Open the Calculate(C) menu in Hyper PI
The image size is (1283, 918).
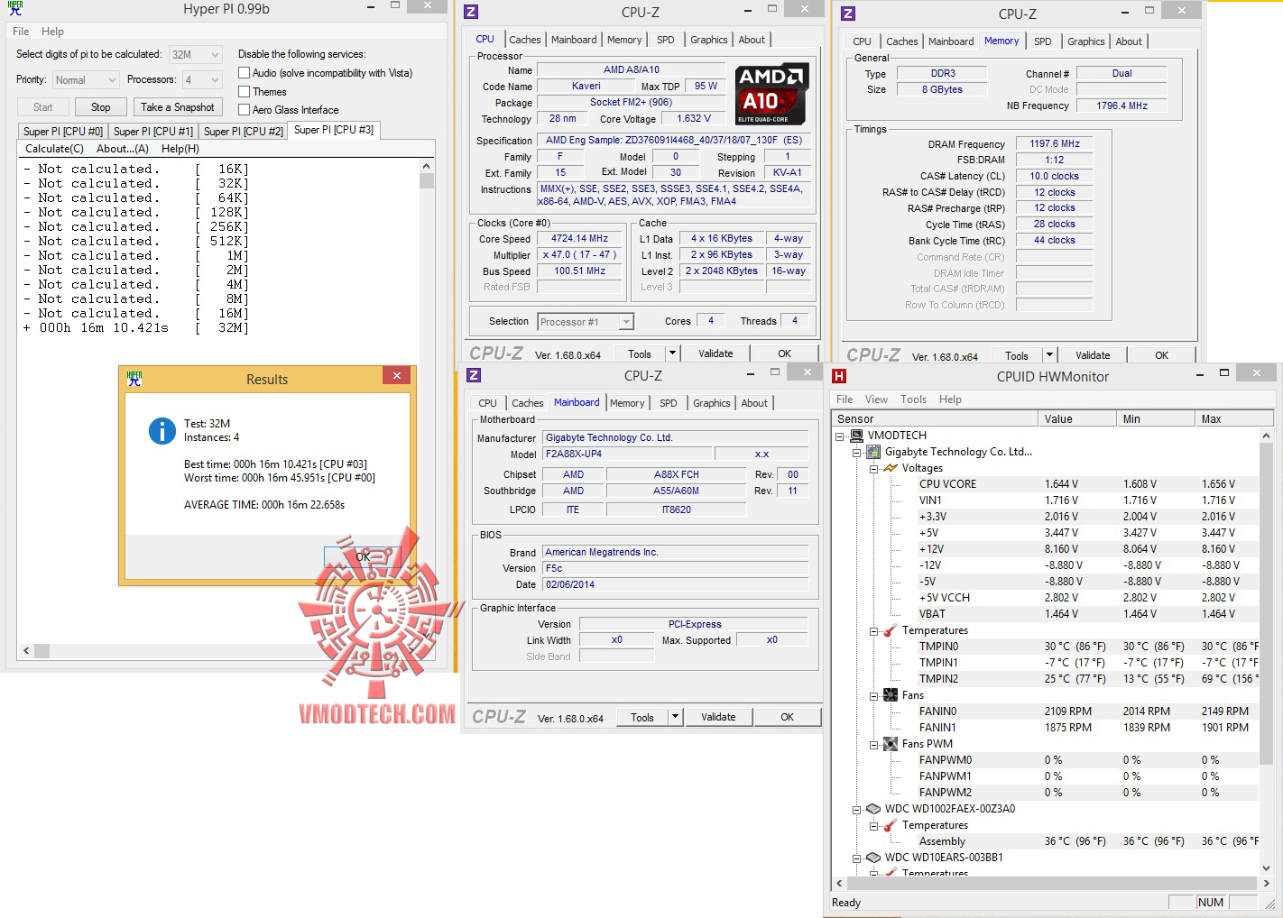[54, 149]
